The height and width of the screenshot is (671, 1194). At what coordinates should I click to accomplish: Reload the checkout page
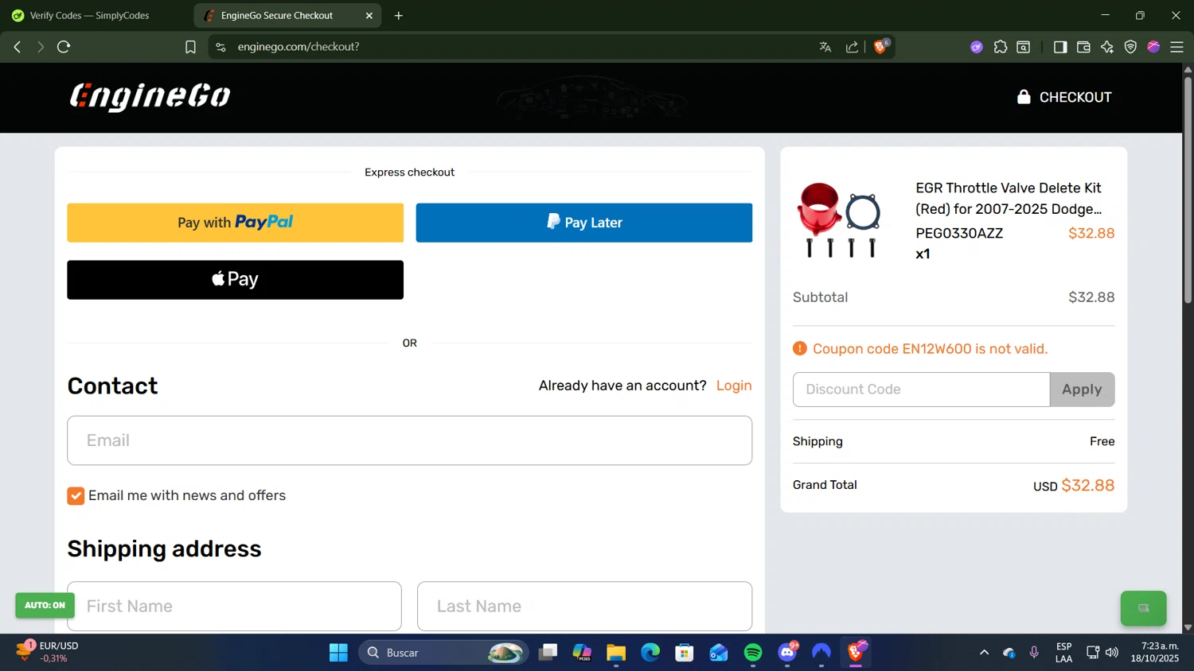click(64, 47)
